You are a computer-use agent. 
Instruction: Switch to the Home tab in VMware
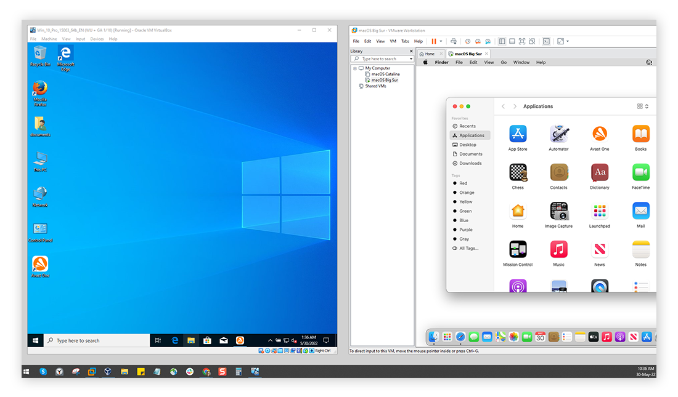(430, 54)
